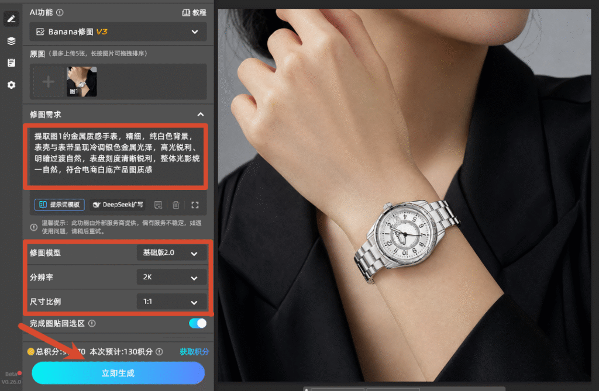Open the 尺寸比例 1:1 dropdown
Screen dimensions: 599x391
coord(171,302)
